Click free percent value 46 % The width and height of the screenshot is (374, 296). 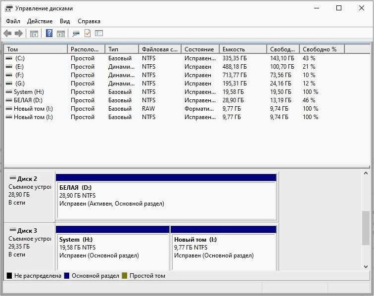pyautogui.click(x=309, y=100)
